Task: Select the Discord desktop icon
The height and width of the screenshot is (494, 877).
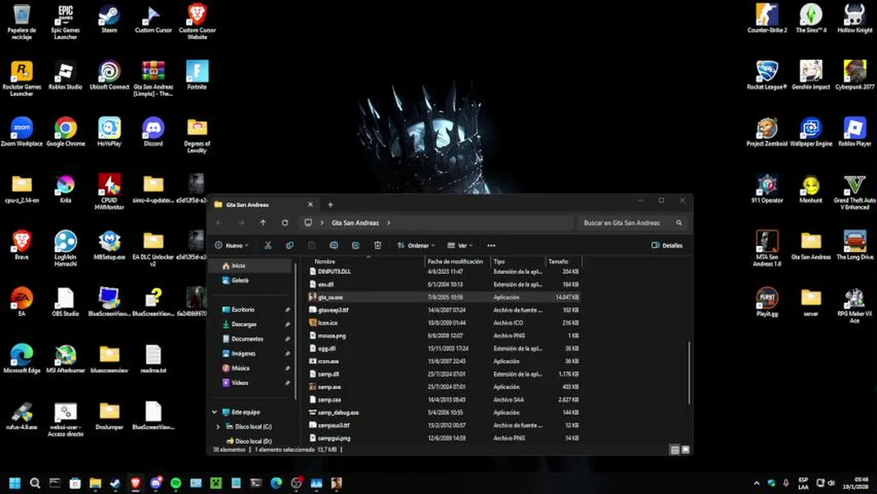Action: [x=153, y=132]
